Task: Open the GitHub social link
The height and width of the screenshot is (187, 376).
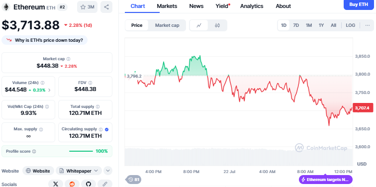Action: [89, 184]
